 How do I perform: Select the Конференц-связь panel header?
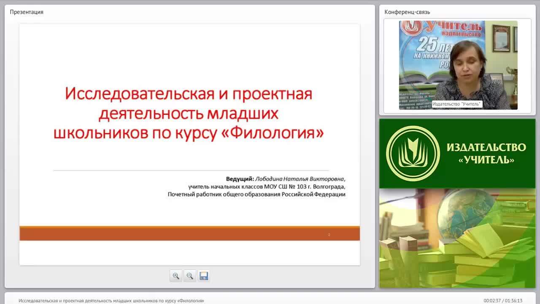click(407, 12)
